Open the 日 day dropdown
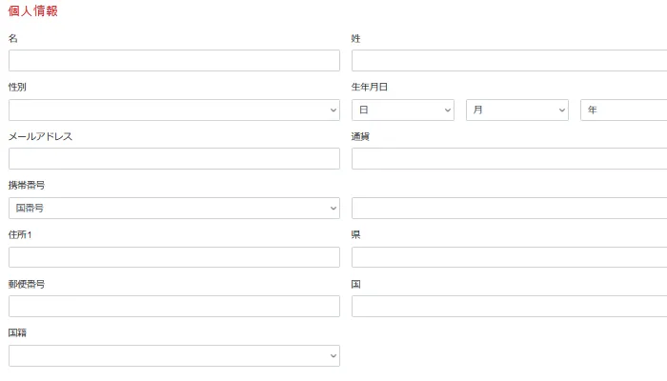 402,110
